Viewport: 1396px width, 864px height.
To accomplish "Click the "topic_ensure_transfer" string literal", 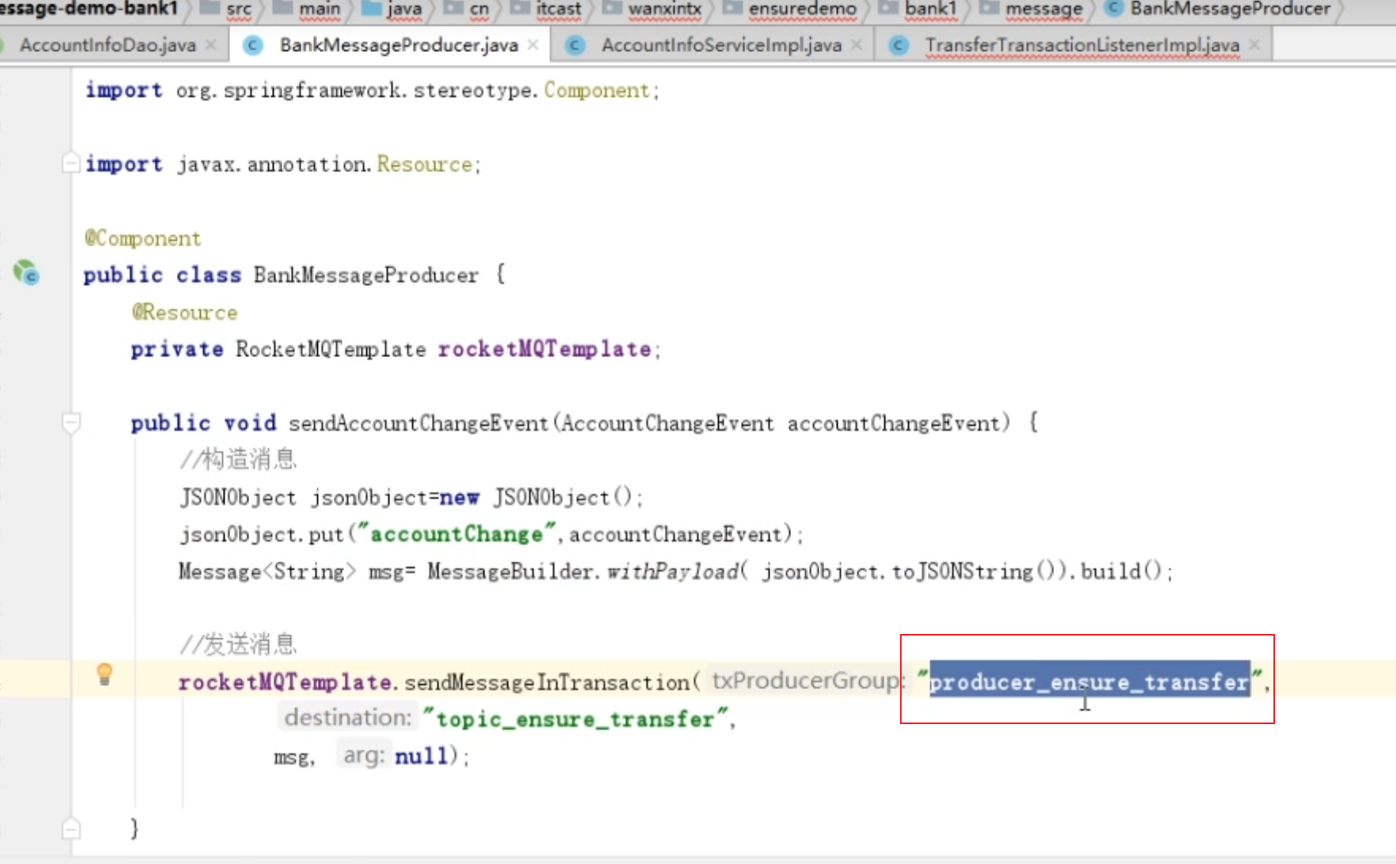I will pyautogui.click(x=575, y=719).
